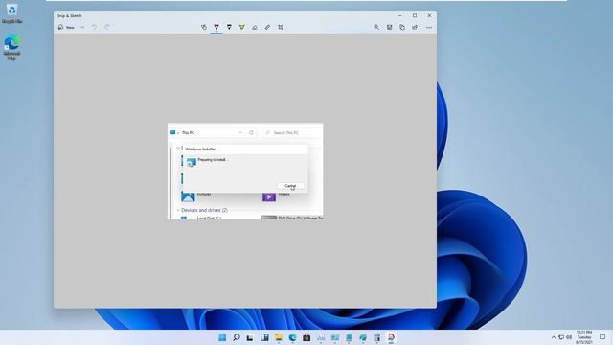The height and width of the screenshot is (345, 613).
Task: Select the black Pencil tool
Action: pyautogui.click(x=229, y=27)
